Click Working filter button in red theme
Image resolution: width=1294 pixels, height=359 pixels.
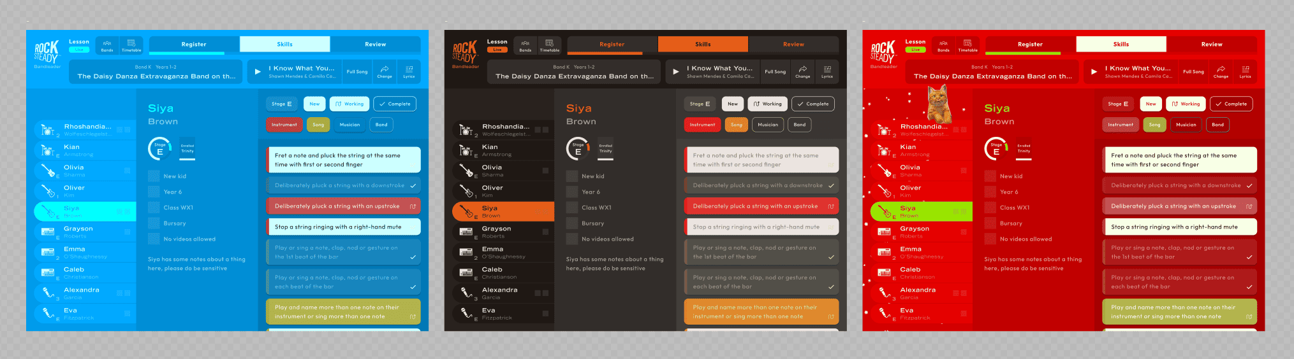coord(1186,104)
